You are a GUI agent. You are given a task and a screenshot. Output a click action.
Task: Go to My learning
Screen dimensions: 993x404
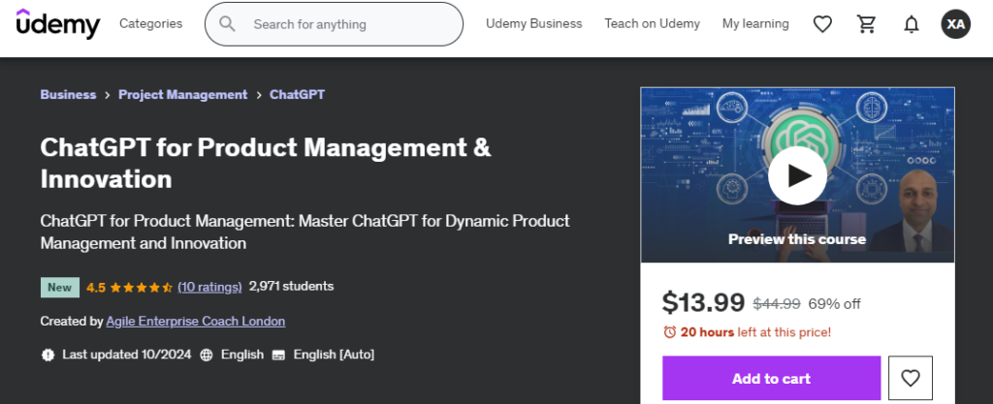[755, 24]
